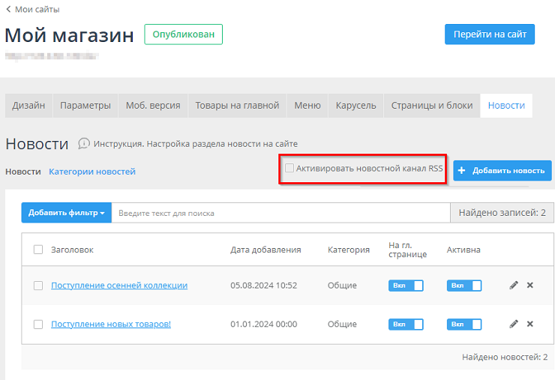Toggle 'На гл. странице' switch for autumn collection news
Image resolution: width=555 pixels, height=380 pixels.
pyautogui.click(x=406, y=286)
